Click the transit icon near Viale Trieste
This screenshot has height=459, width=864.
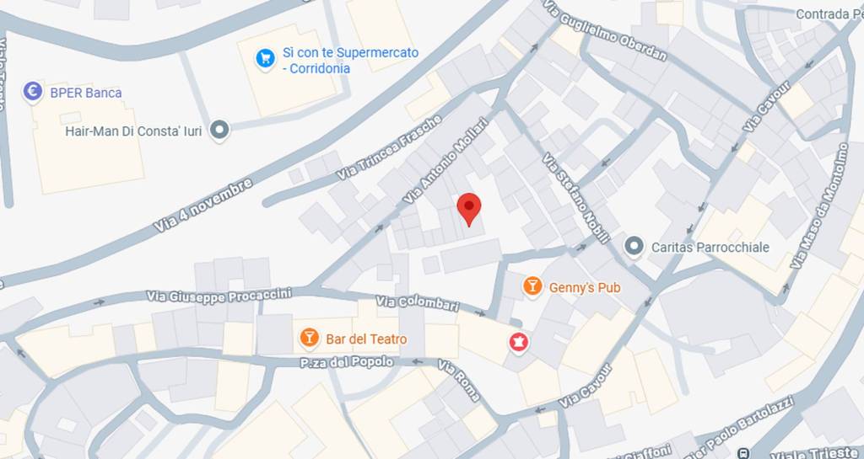(x=743, y=453)
